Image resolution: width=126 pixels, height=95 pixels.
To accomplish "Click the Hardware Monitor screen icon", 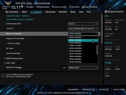I will pyautogui.click(x=106, y=12).
